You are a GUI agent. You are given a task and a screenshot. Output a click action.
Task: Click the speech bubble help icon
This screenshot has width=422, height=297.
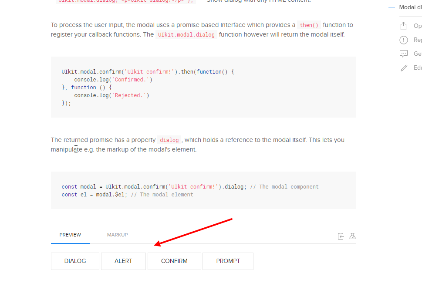(x=404, y=54)
